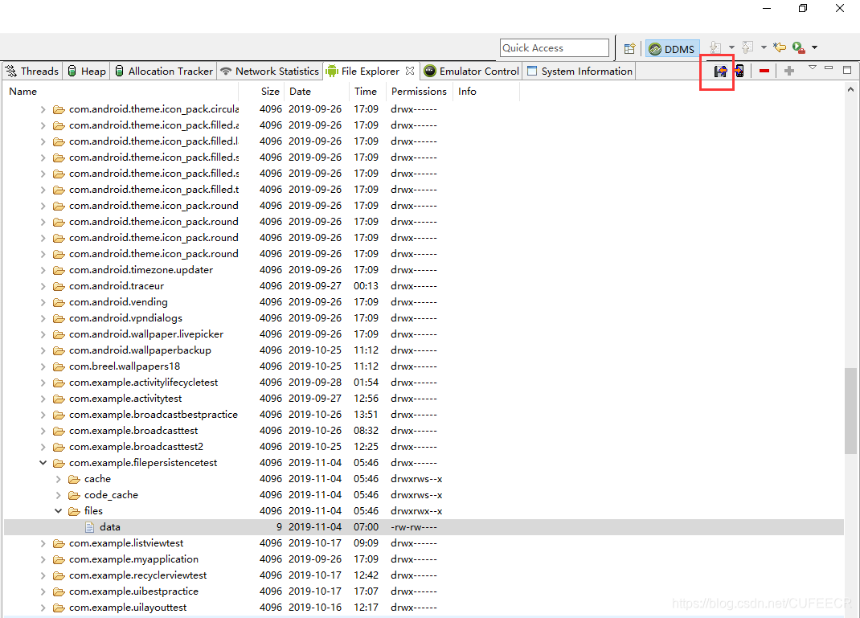Create a new folder with the plus icon
Image resolution: width=860 pixels, height=618 pixels.
[x=789, y=71]
